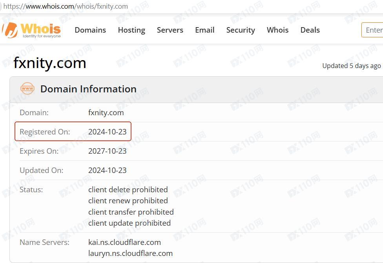
Task: Click the browser address bar URL
Action: [x=66, y=6]
